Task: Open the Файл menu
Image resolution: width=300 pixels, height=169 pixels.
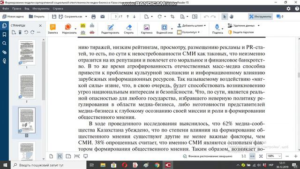Action: pyautogui.click(x=6, y=8)
